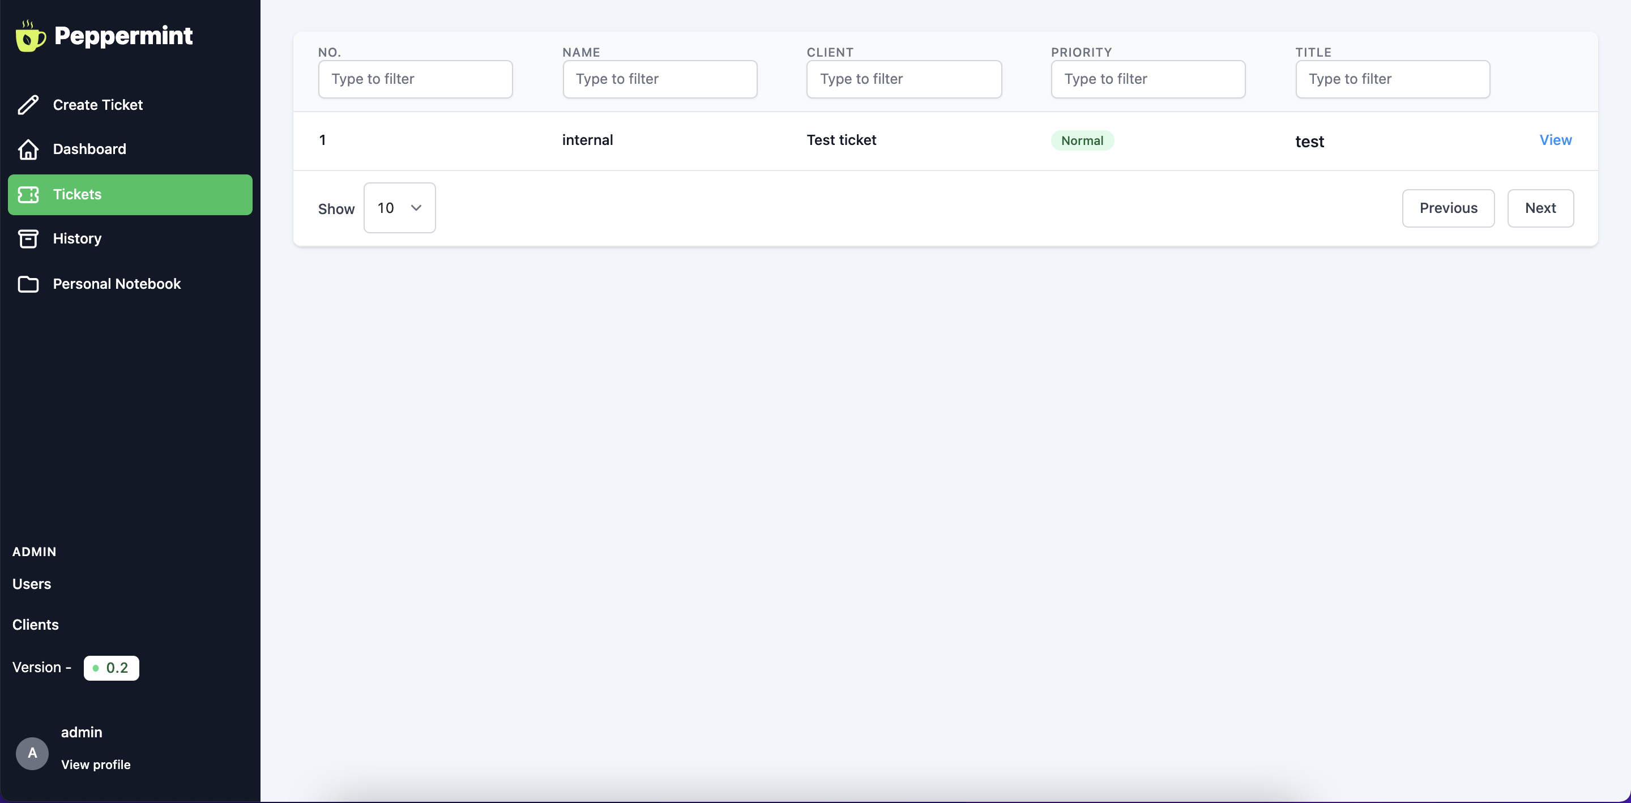Click the Dashboard house icon

tap(28, 150)
